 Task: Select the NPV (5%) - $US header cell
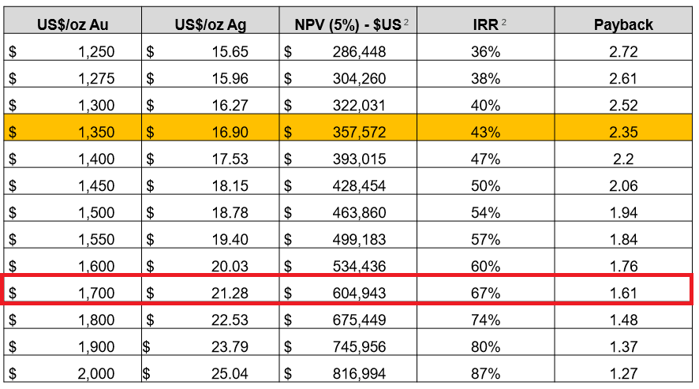pos(348,24)
